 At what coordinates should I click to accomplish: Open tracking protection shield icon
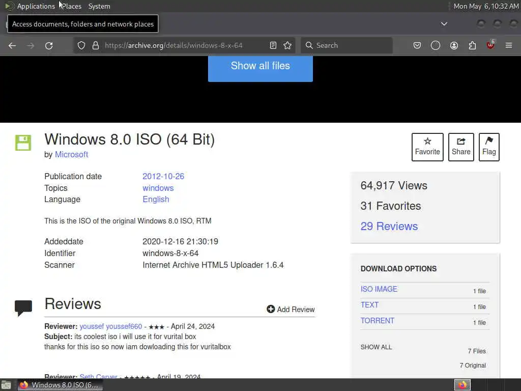[x=81, y=45]
